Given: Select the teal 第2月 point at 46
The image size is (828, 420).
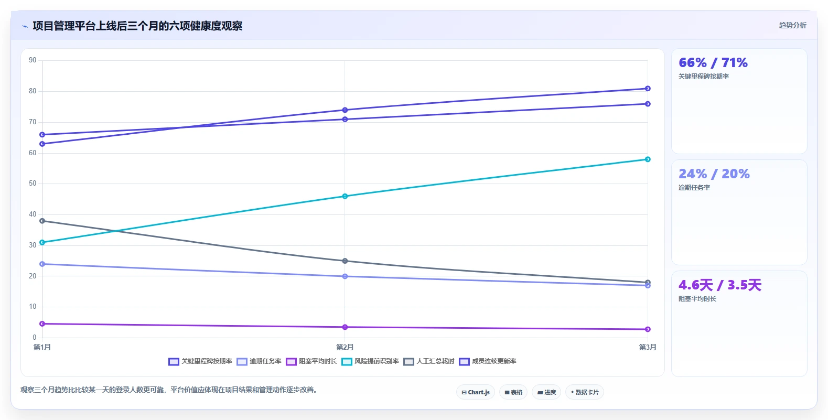Looking at the screenshot, I should (345, 197).
